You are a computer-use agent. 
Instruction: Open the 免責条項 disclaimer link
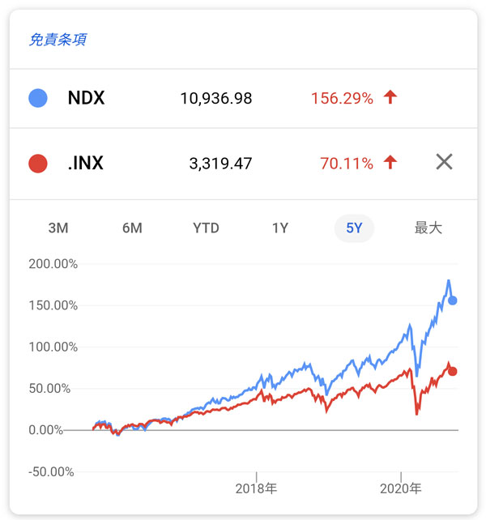[x=58, y=40]
